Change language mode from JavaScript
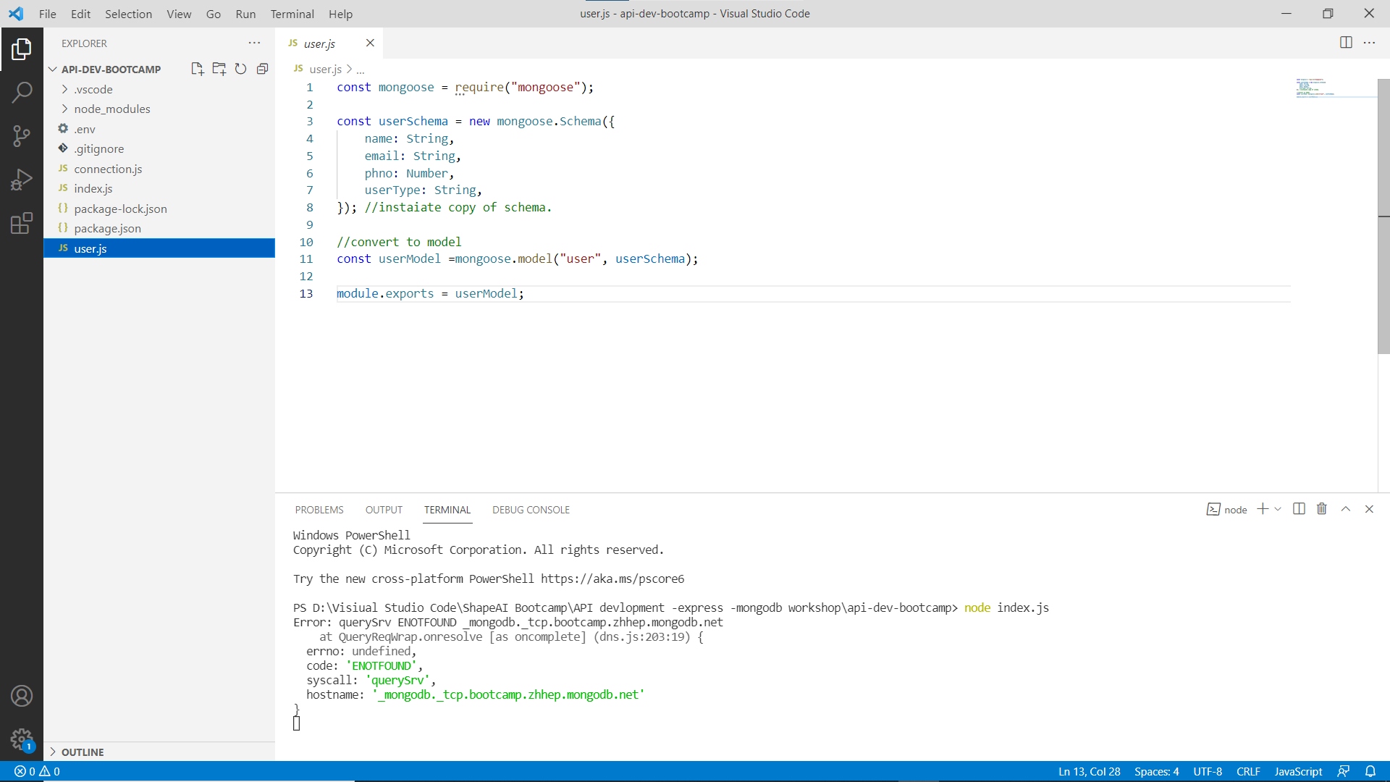1390x782 pixels. point(1298,771)
